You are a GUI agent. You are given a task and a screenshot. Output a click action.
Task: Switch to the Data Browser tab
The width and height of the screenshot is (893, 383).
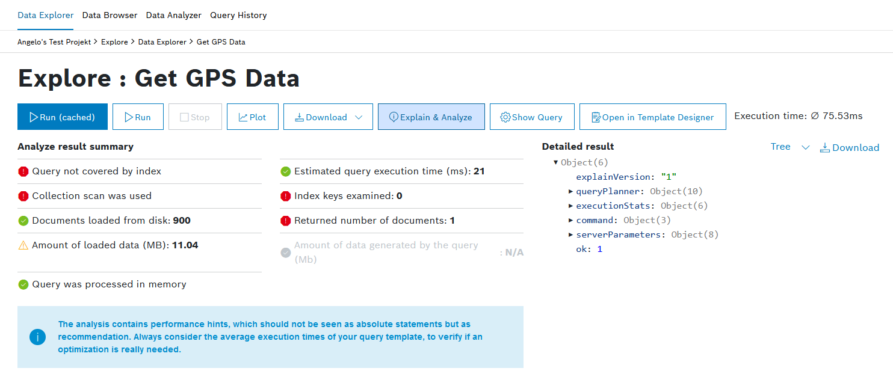110,15
